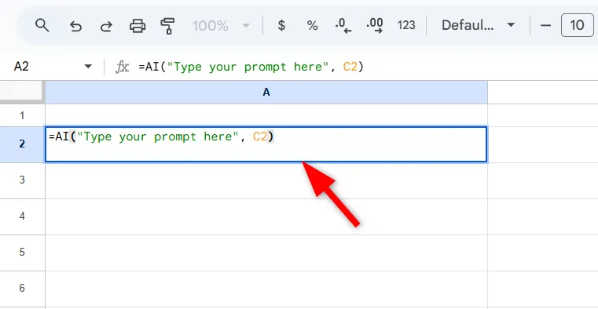Decrease decimal places
This screenshot has height=309, width=598.
click(x=343, y=26)
